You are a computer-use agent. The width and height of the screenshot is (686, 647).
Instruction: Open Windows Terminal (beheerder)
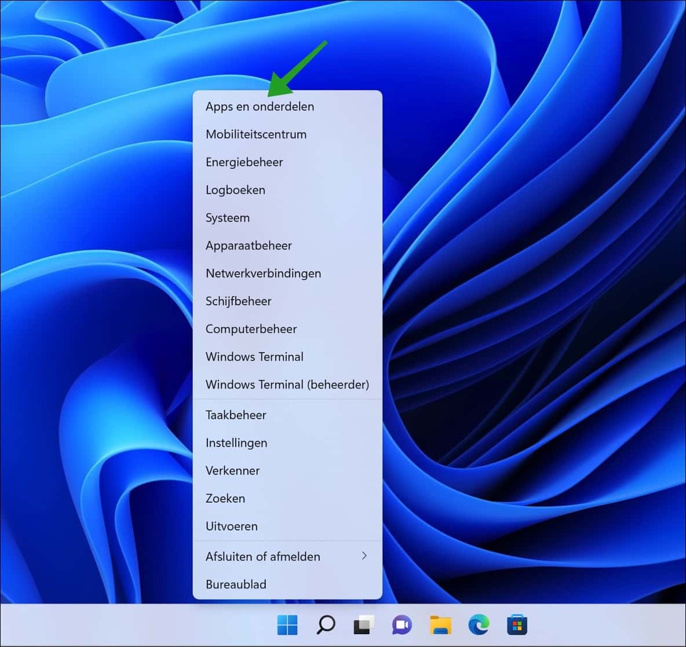tap(287, 384)
